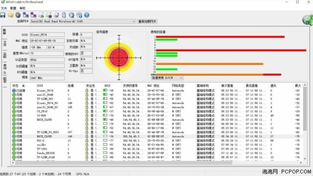Sort the list by SSID column header
The height and width of the screenshot is (176, 313).
(40, 86)
